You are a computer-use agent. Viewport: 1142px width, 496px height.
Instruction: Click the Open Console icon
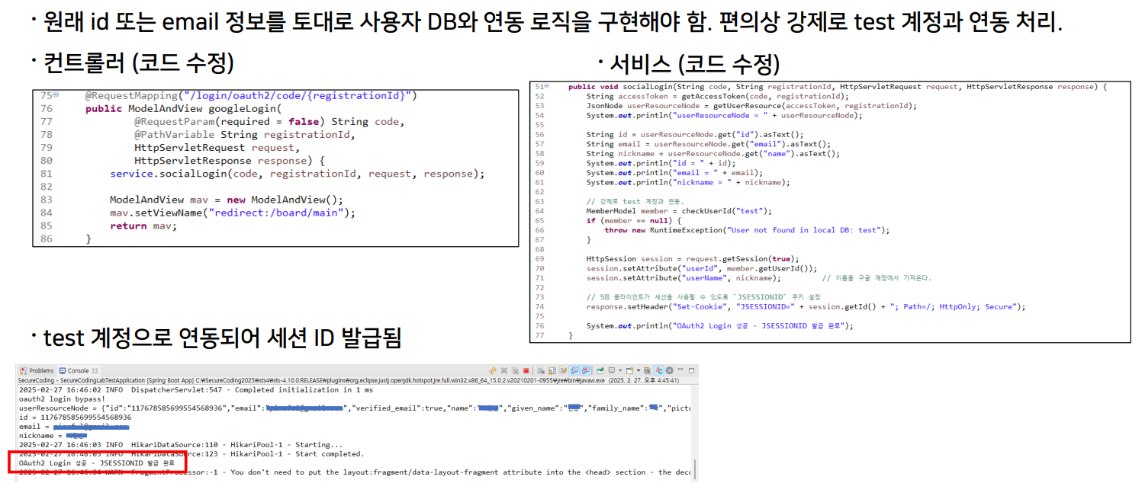(x=629, y=371)
